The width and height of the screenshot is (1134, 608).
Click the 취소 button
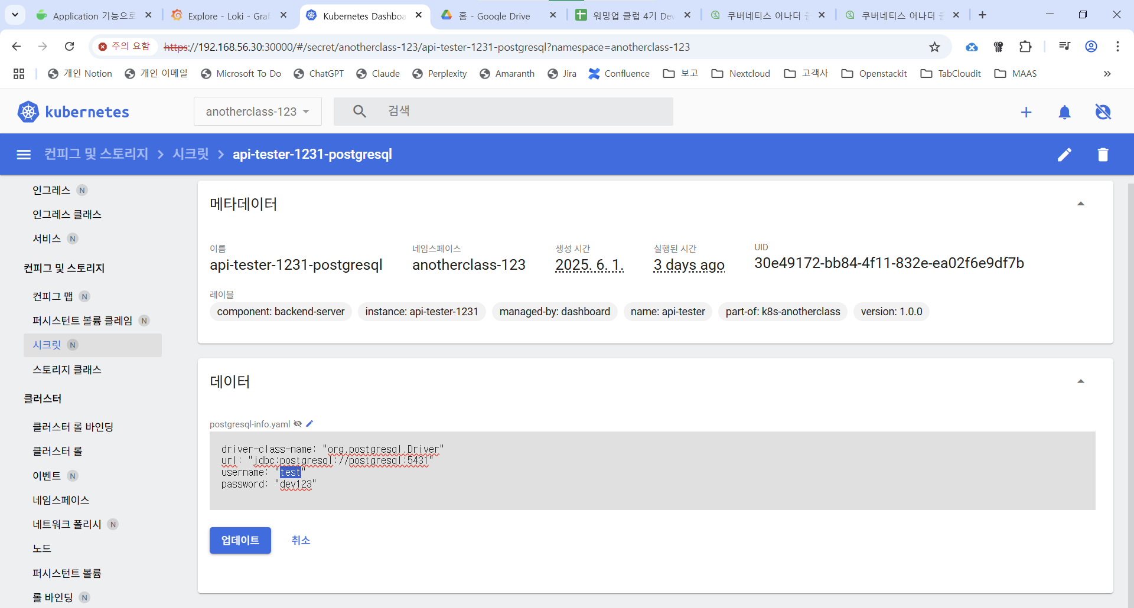tap(301, 540)
